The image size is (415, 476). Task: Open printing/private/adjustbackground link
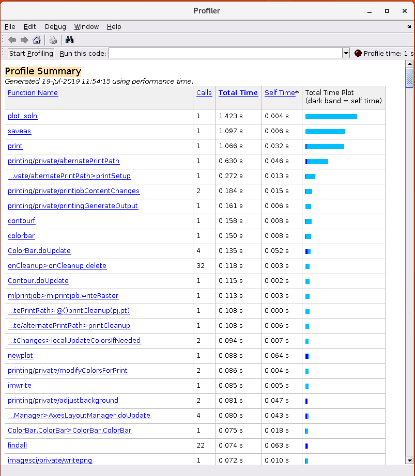click(x=63, y=401)
